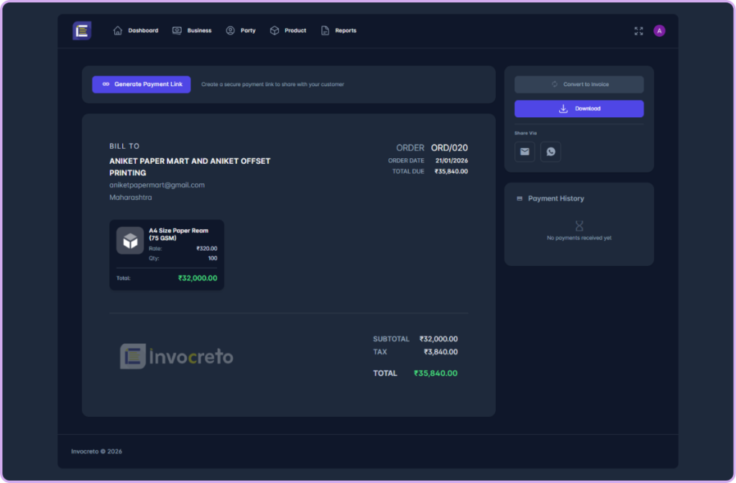Click the aniketpapermart@gmail.com email address
736x483 pixels.
pyautogui.click(x=157, y=185)
